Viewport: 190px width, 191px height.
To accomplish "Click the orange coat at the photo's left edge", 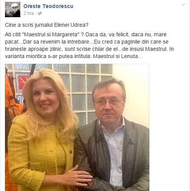I will [x=11, y=102].
